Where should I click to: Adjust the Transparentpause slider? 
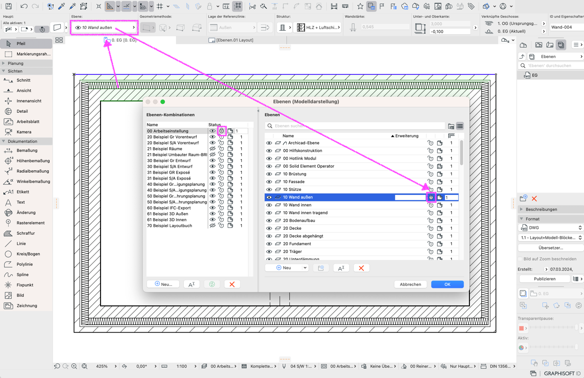pos(553,328)
